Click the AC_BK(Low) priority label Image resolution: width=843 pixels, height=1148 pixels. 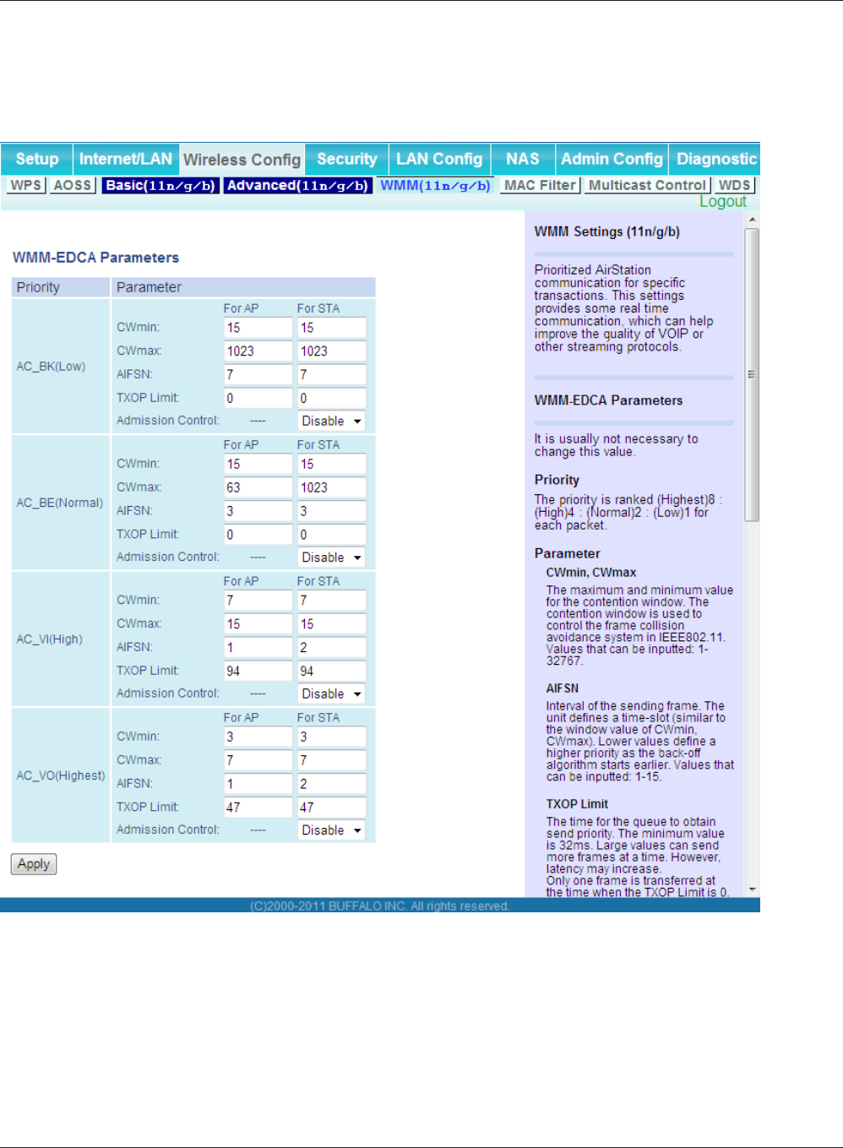coord(51,367)
